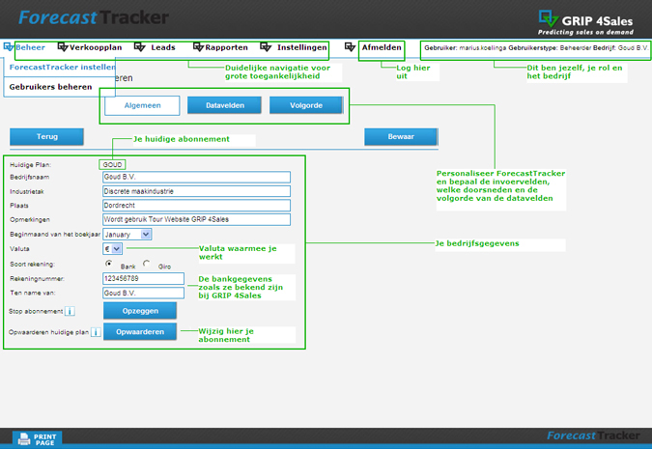The width and height of the screenshot is (652, 449).
Task: Click the icon beside Beheer menu
Action: click(9, 47)
